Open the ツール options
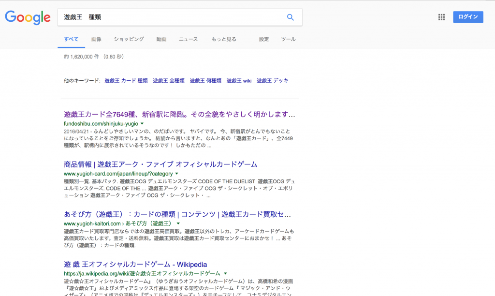 (288, 39)
